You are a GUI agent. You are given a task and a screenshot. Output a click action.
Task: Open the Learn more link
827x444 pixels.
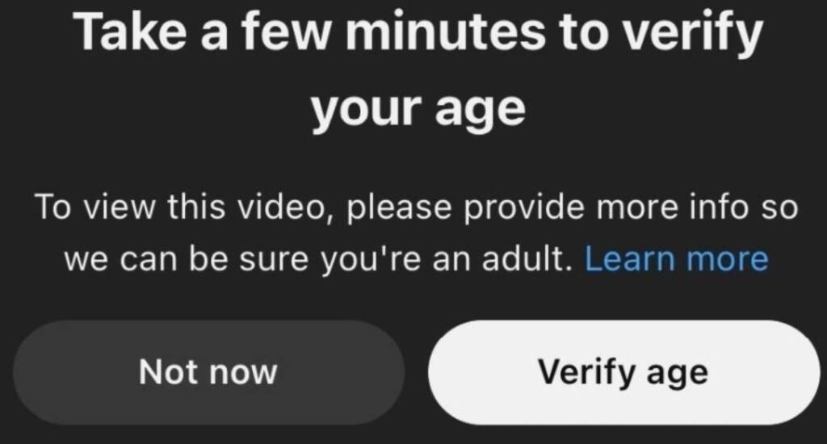(676, 259)
